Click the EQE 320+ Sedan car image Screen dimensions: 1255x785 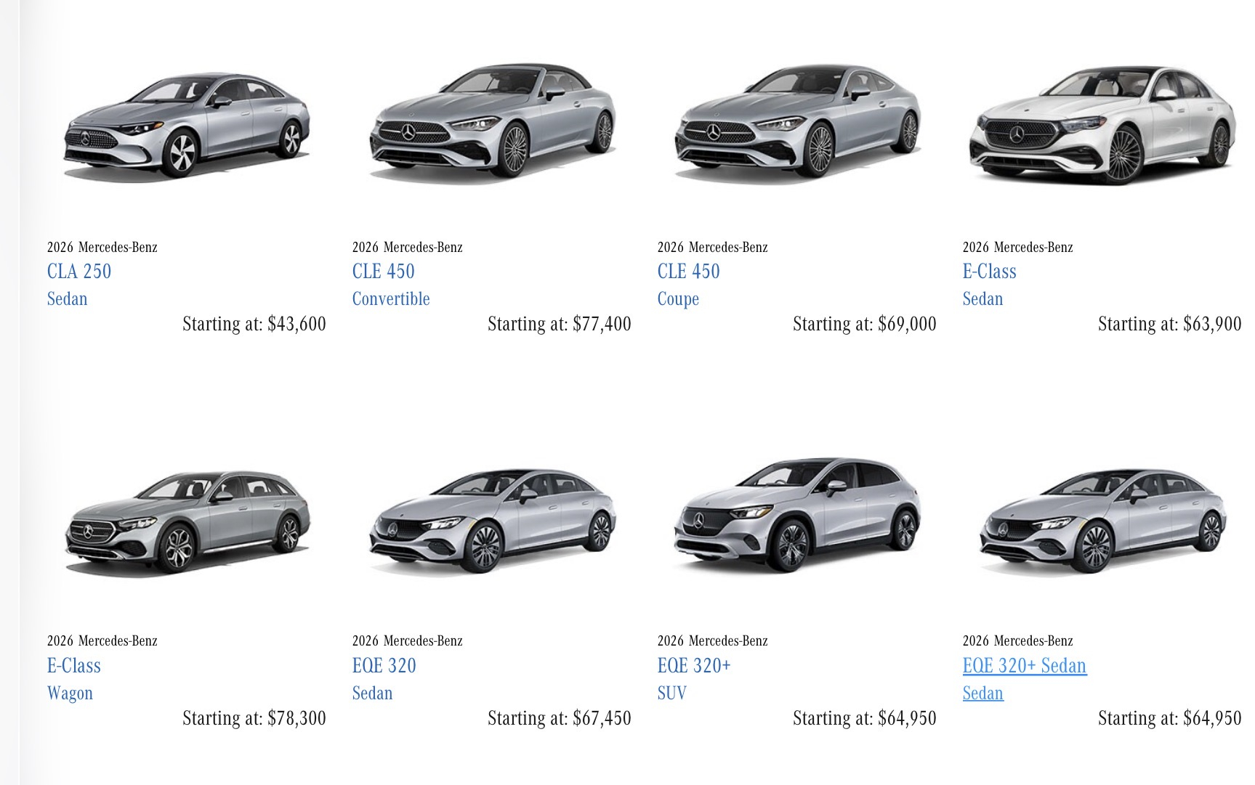(x=1102, y=521)
